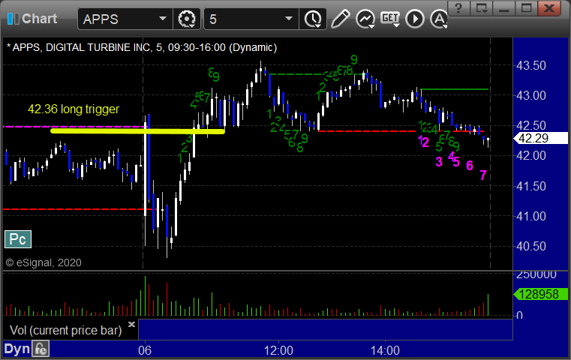Click the Vol (current price bar) label
571x360 pixels.
(x=65, y=330)
